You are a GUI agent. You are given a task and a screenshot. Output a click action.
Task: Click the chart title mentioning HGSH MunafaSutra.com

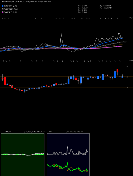pyautogui.click(x=26, y=2)
